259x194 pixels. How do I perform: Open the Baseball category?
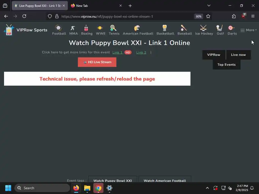(x=185, y=30)
